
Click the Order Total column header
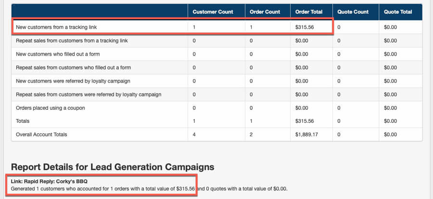(309, 12)
